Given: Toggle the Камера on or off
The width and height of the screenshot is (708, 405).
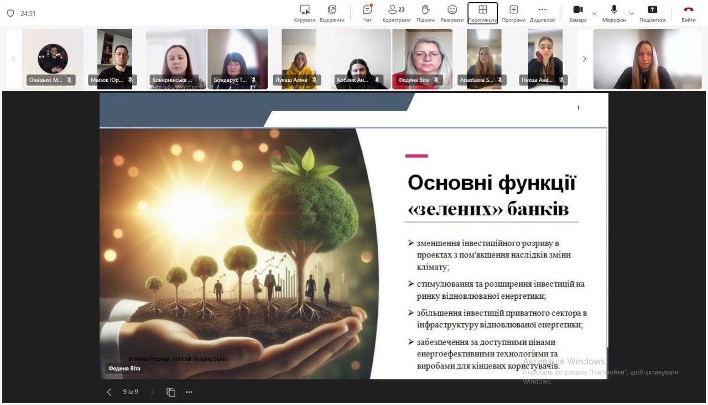Looking at the screenshot, I should pos(577,13).
